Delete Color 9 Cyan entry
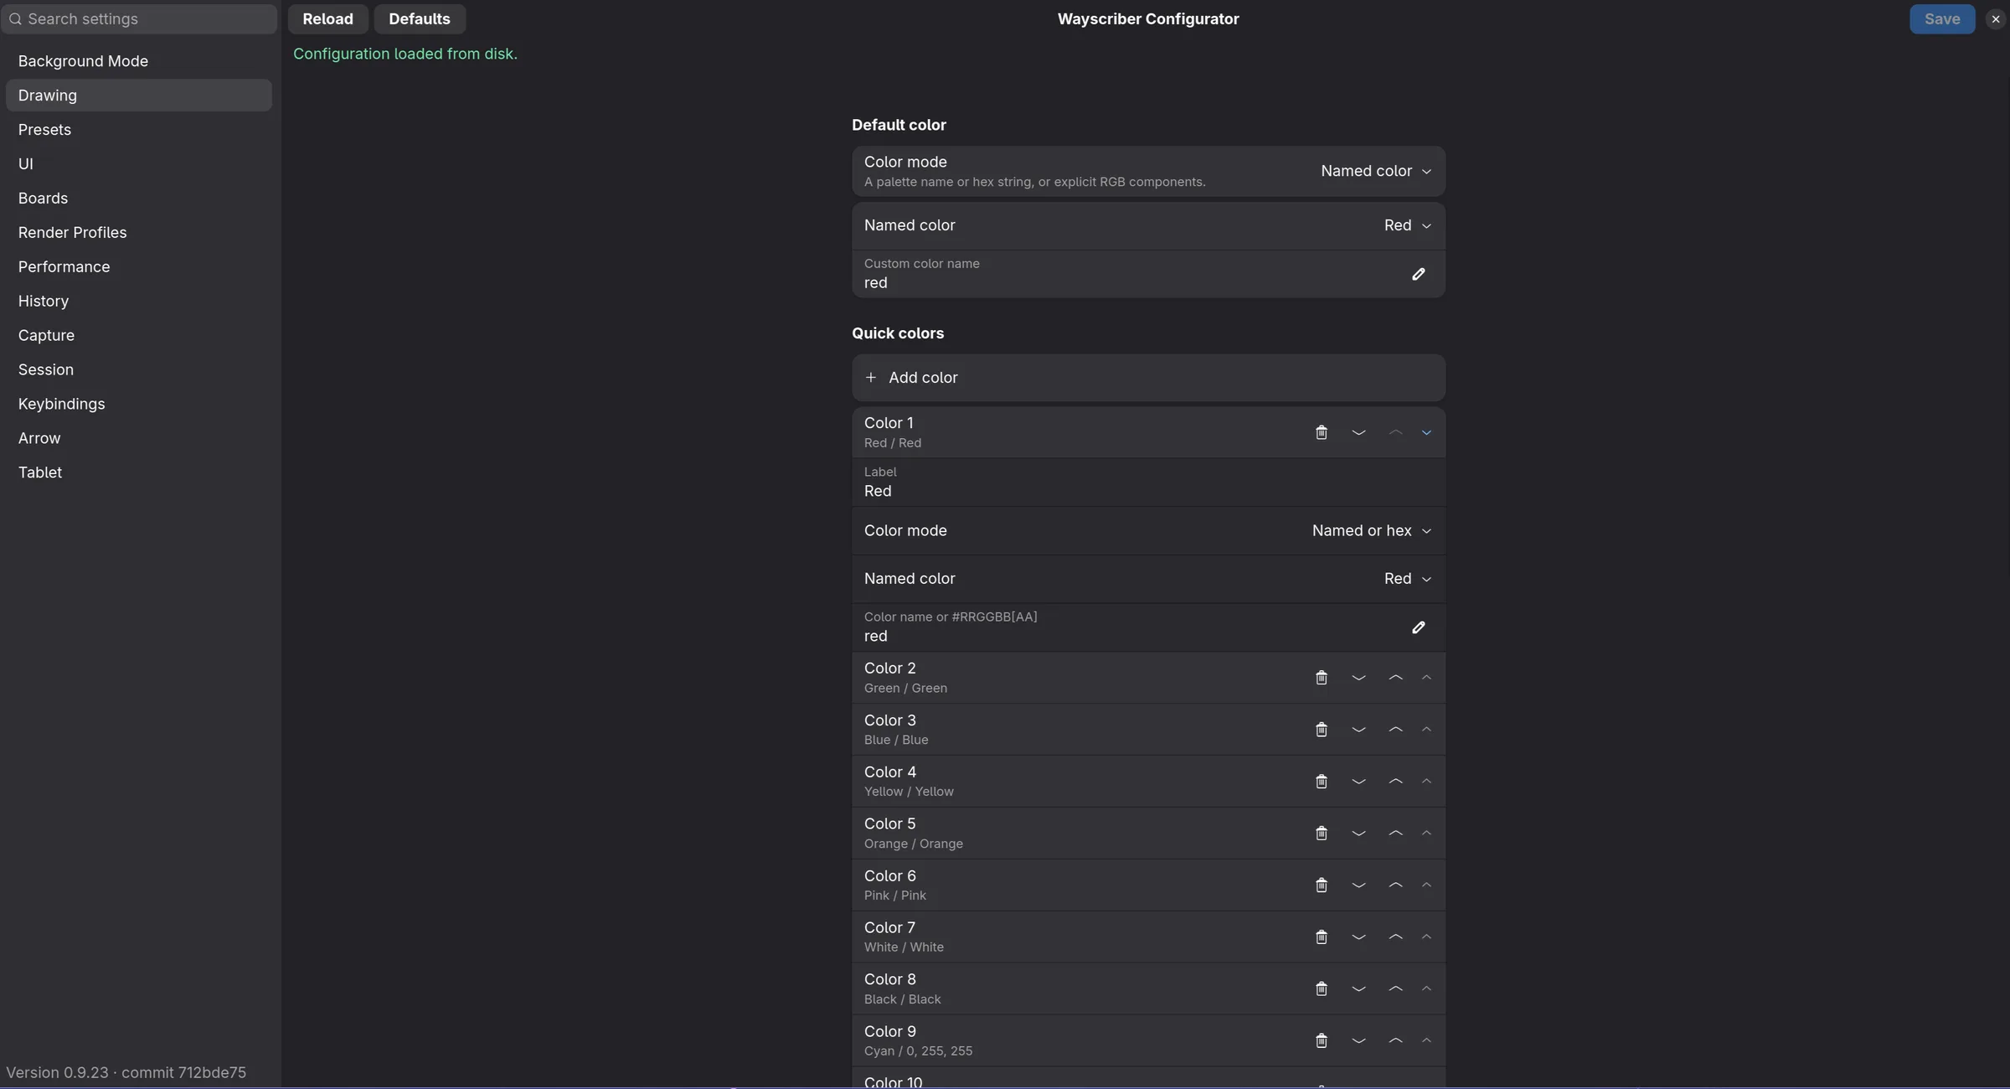Image resolution: width=2010 pixels, height=1089 pixels. pyautogui.click(x=1322, y=1041)
